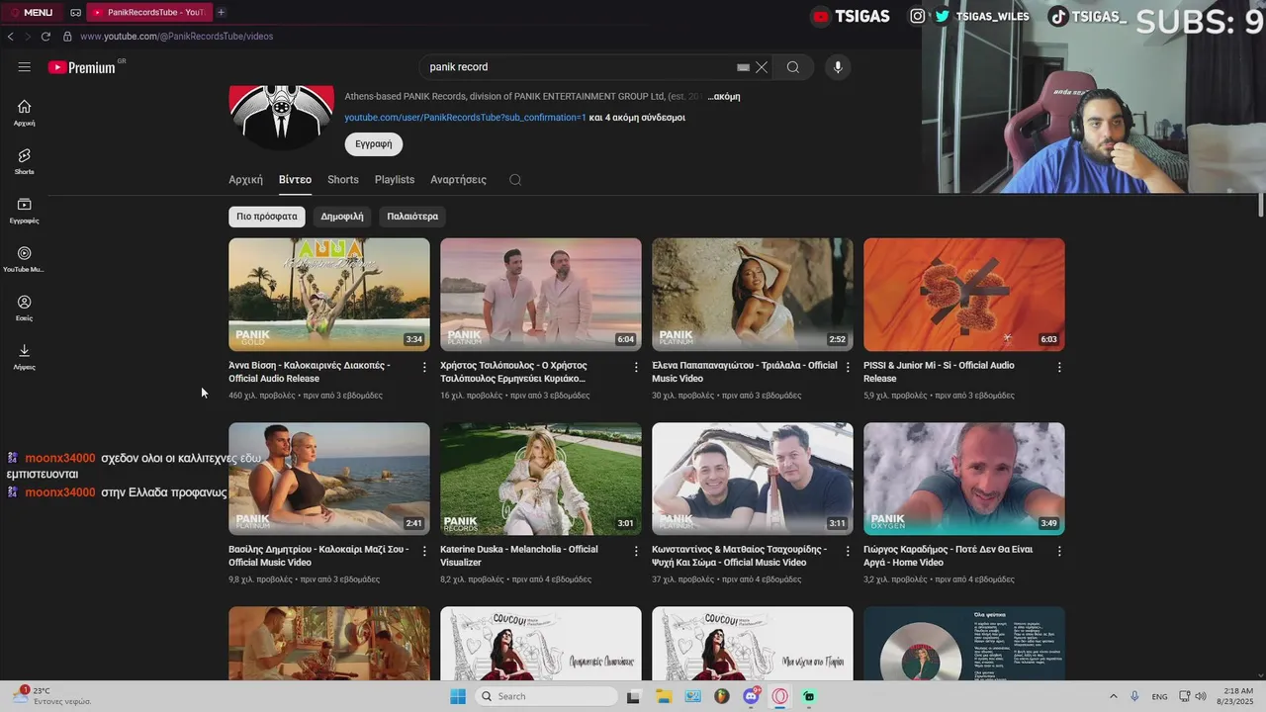Viewport: 1266px width, 712px height.
Task: Open the YouTube hamburger guide menu
Action: pos(24,67)
